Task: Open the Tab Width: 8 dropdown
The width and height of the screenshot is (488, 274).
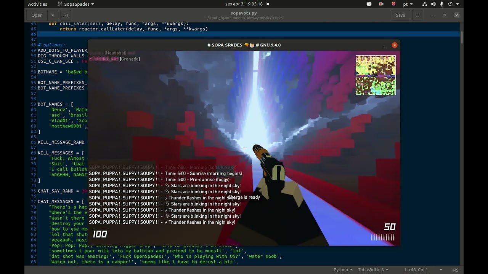Action: click(x=373, y=269)
